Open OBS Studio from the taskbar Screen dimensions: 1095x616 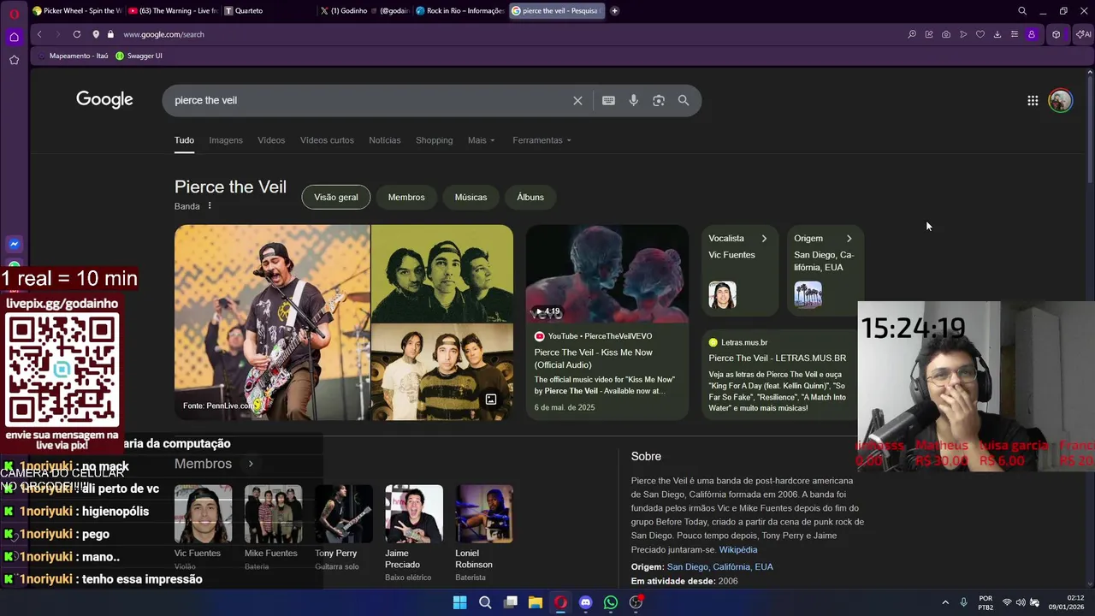click(636, 602)
